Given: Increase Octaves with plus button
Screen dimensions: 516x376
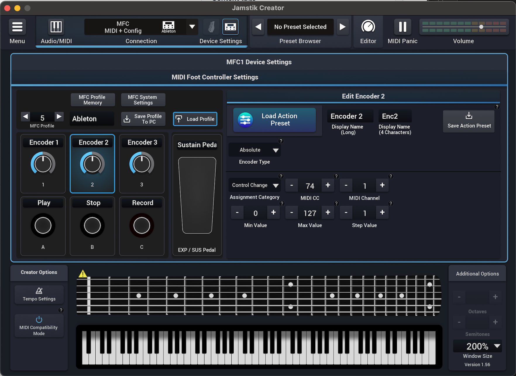Looking at the screenshot, I should pyautogui.click(x=495, y=297).
